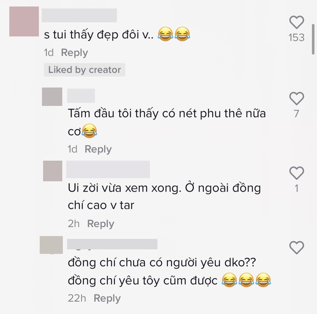Click the comments scrollbar on the right
The image size is (317, 314).
(x=313, y=39)
